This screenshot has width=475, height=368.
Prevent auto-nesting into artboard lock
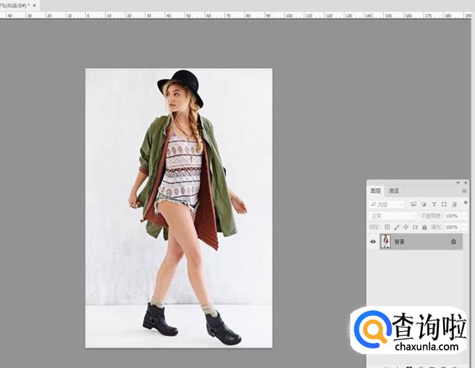(x=415, y=227)
